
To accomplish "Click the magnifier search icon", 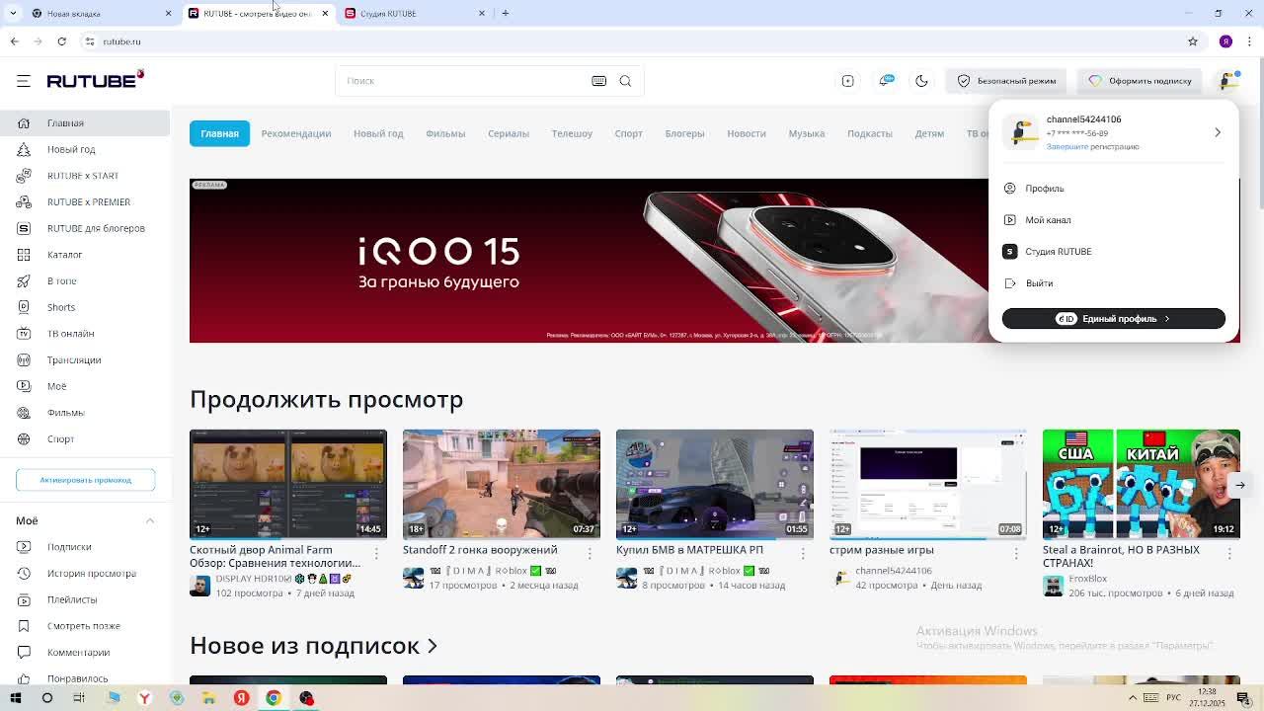I will click(x=625, y=81).
